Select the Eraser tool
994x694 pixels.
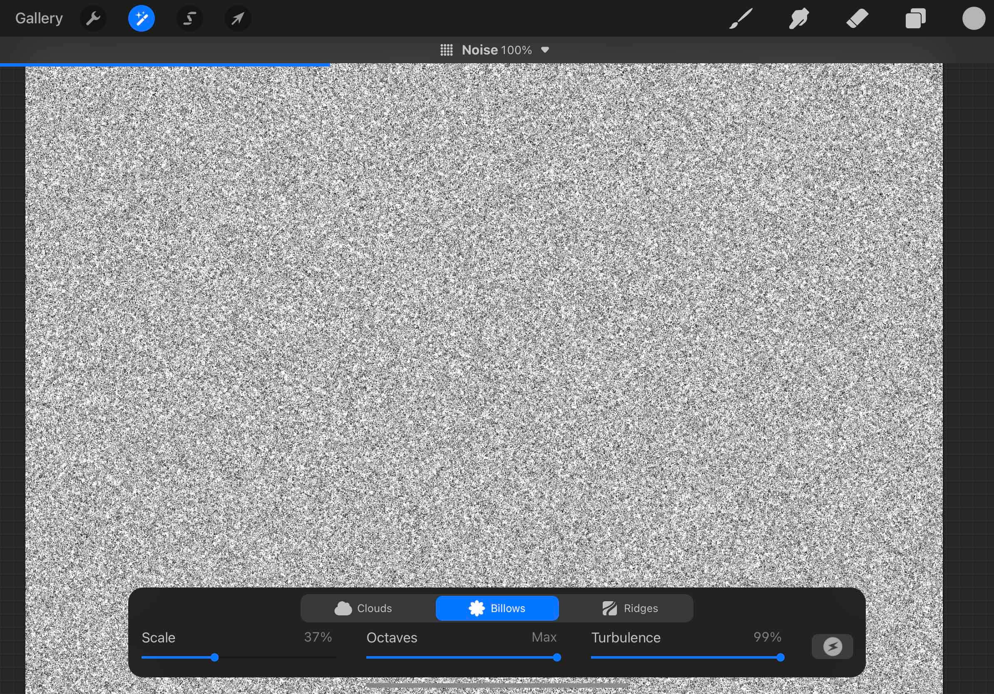point(857,18)
